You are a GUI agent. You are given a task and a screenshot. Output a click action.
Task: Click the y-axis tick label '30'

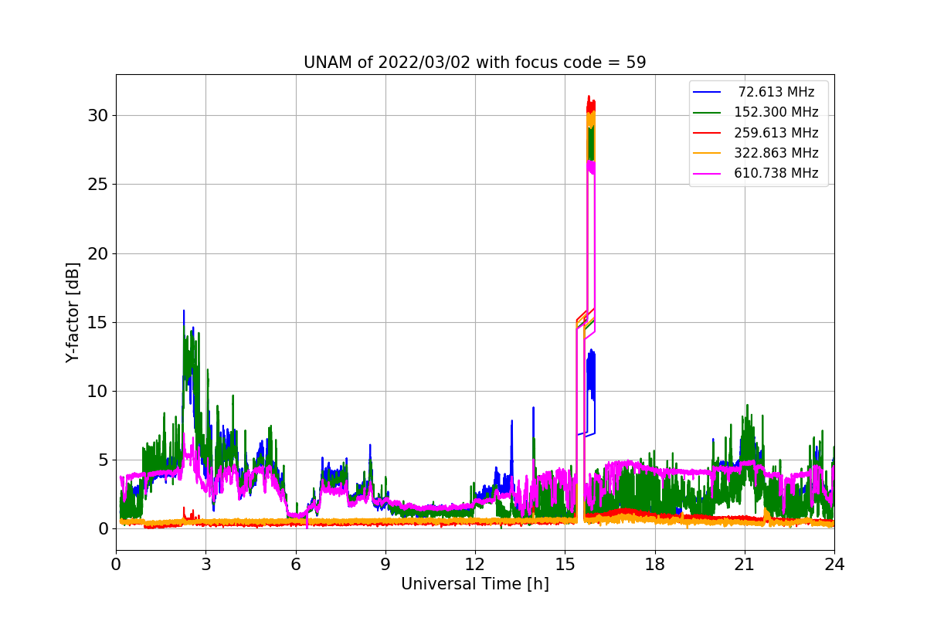98,116
